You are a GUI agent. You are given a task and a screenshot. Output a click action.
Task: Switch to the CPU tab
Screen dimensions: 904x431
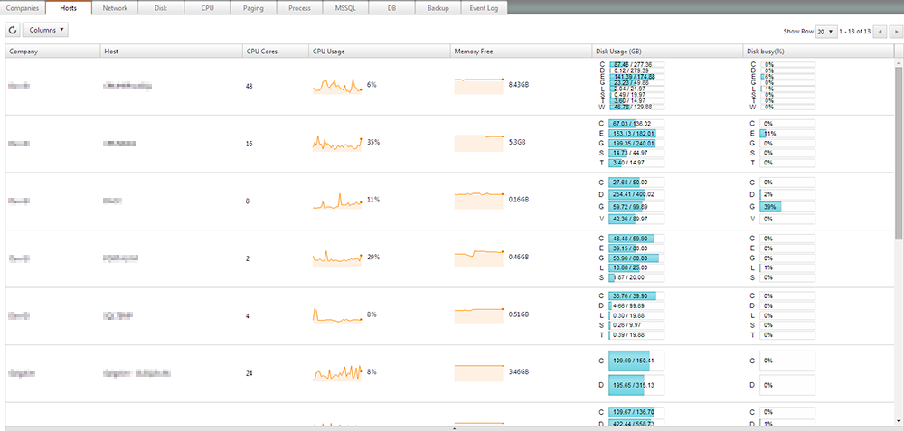[x=207, y=8]
